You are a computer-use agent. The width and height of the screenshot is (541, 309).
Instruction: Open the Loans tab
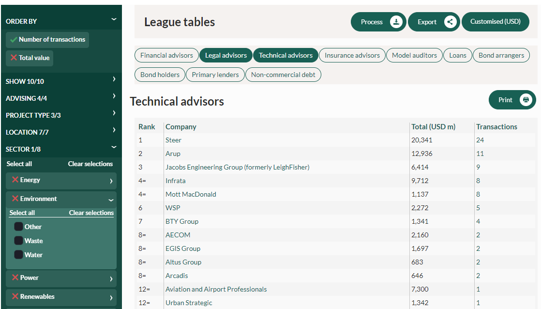pyautogui.click(x=458, y=55)
